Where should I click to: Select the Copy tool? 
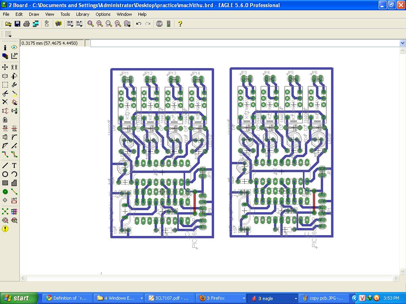click(x=14, y=67)
